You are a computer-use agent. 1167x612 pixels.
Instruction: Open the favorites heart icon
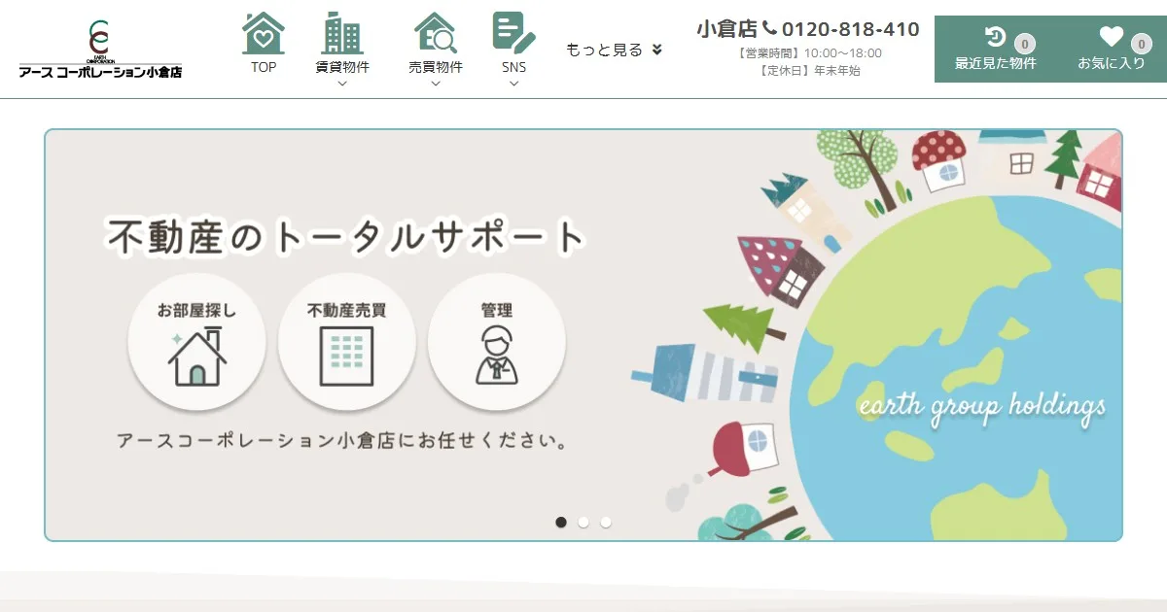point(1111,37)
